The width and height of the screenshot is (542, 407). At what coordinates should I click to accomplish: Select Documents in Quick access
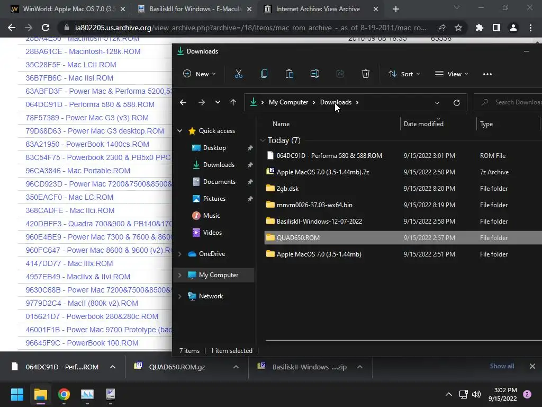tap(219, 182)
